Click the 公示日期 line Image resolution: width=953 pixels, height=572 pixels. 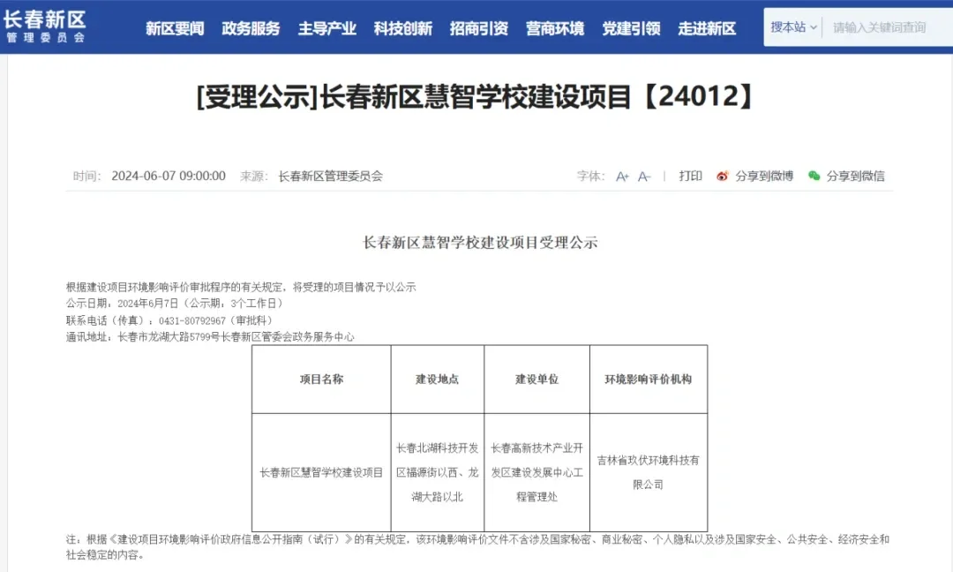pyautogui.click(x=175, y=304)
